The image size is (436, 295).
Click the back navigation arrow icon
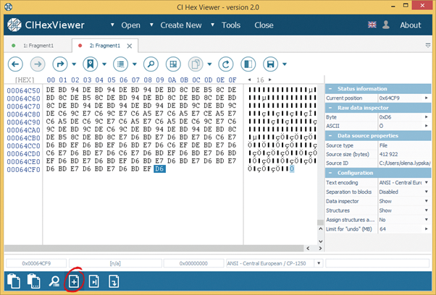tap(15, 64)
